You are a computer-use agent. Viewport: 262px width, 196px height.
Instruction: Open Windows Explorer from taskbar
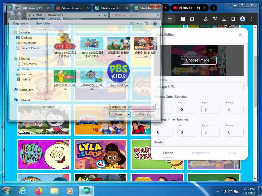point(54,191)
